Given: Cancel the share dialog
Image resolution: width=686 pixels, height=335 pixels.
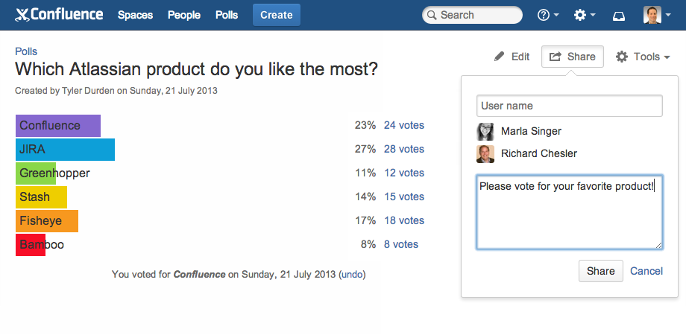Looking at the screenshot, I should pos(646,271).
